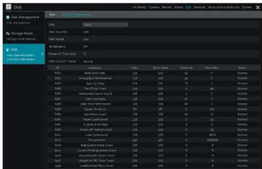The height and width of the screenshot is (169, 262).
Task: Select the Throughput Performance row
Action: tap(153, 78)
